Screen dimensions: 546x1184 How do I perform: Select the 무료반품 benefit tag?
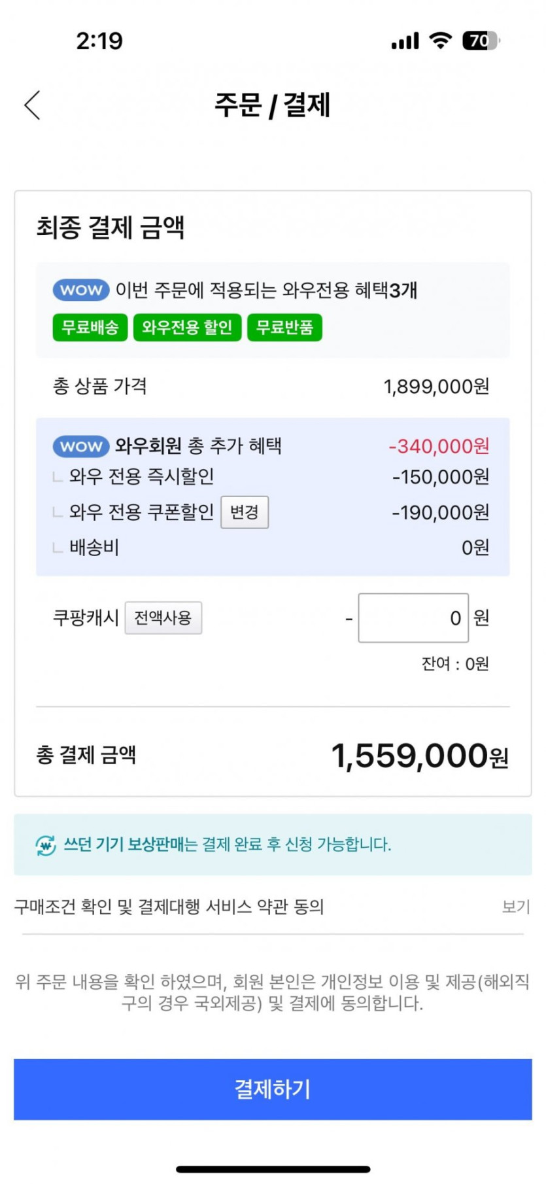tap(284, 327)
